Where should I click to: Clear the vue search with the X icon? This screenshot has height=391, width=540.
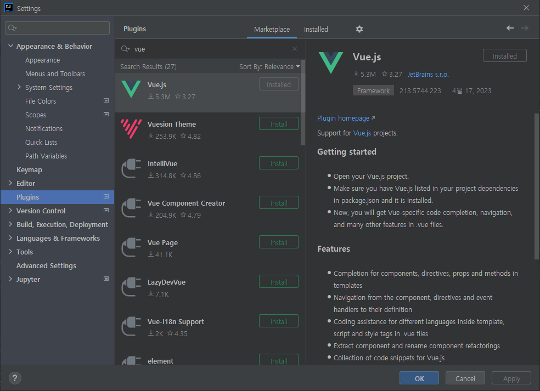[295, 49]
